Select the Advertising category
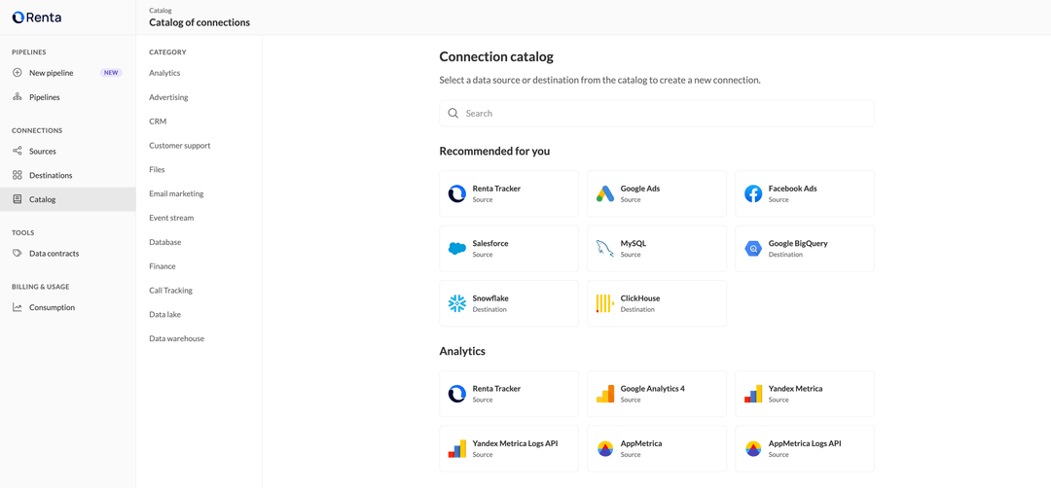Image resolution: width=1051 pixels, height=488 pixels. point(168,97)
